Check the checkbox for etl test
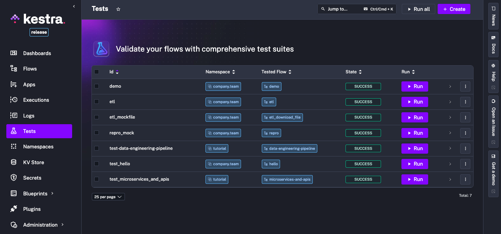This screenshot has height=234, width=501. 97,102
